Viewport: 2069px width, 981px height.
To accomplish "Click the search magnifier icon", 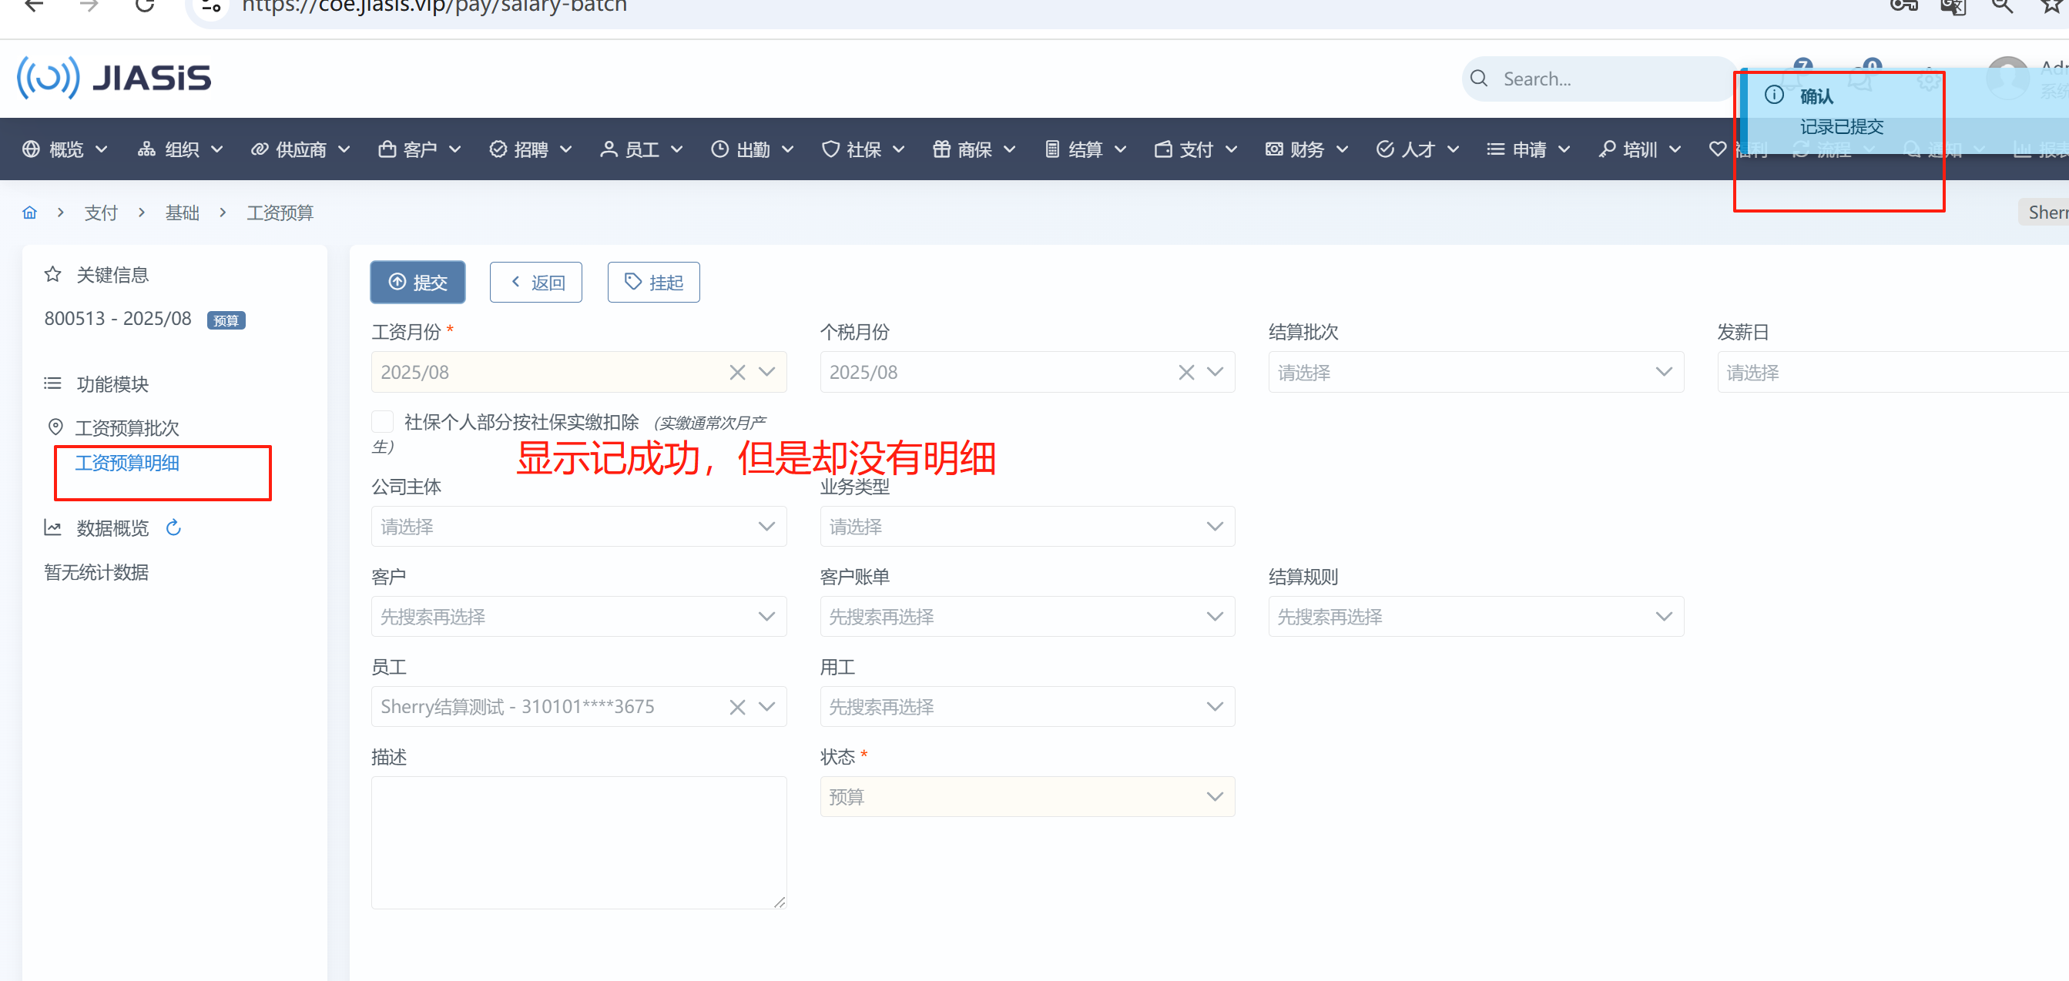I will (1479, 79).
